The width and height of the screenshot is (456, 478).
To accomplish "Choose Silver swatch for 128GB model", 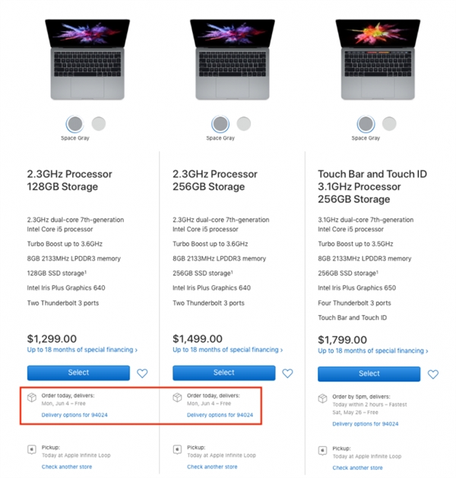I will pyautogui.click(x=98, y=123).
